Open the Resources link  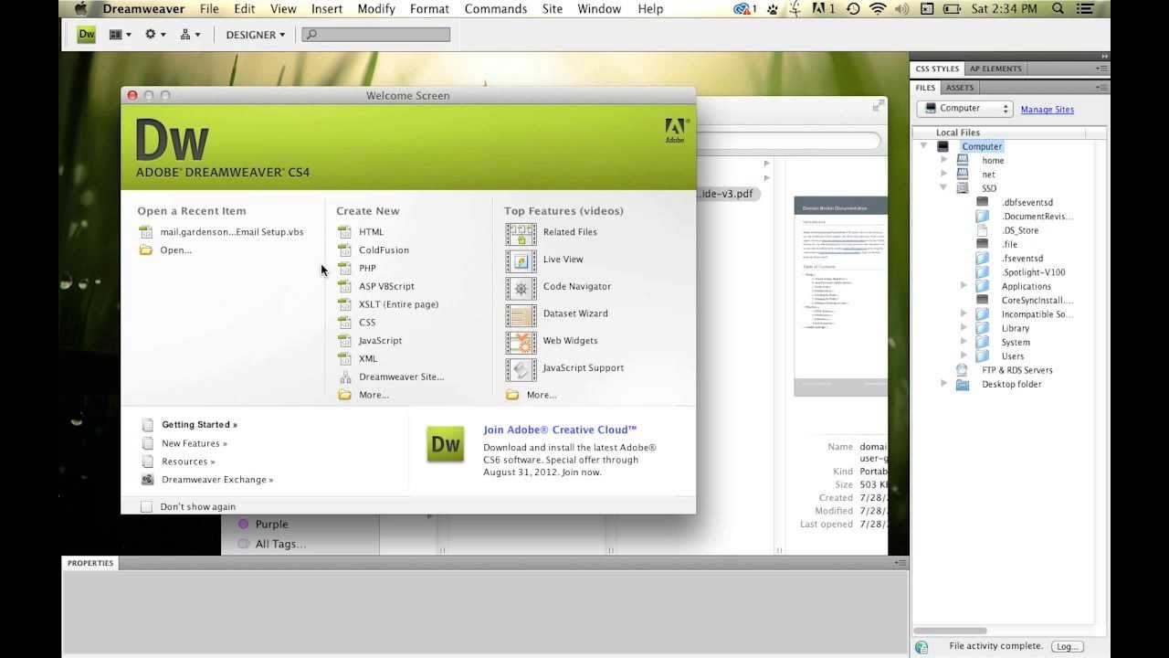click(188, 462)
